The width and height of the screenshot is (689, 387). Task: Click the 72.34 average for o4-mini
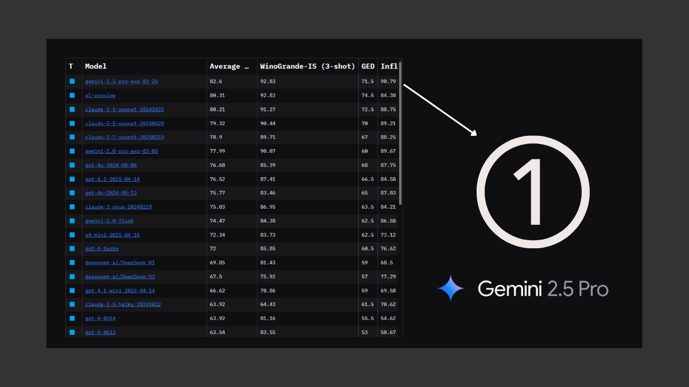217,234
